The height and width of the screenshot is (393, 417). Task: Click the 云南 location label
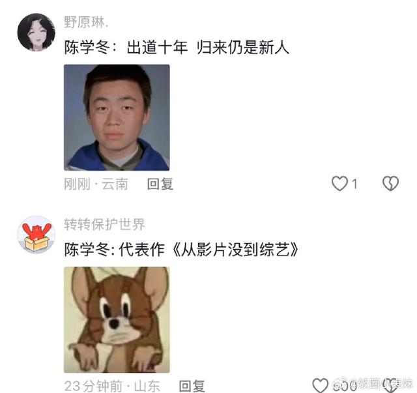115,184
